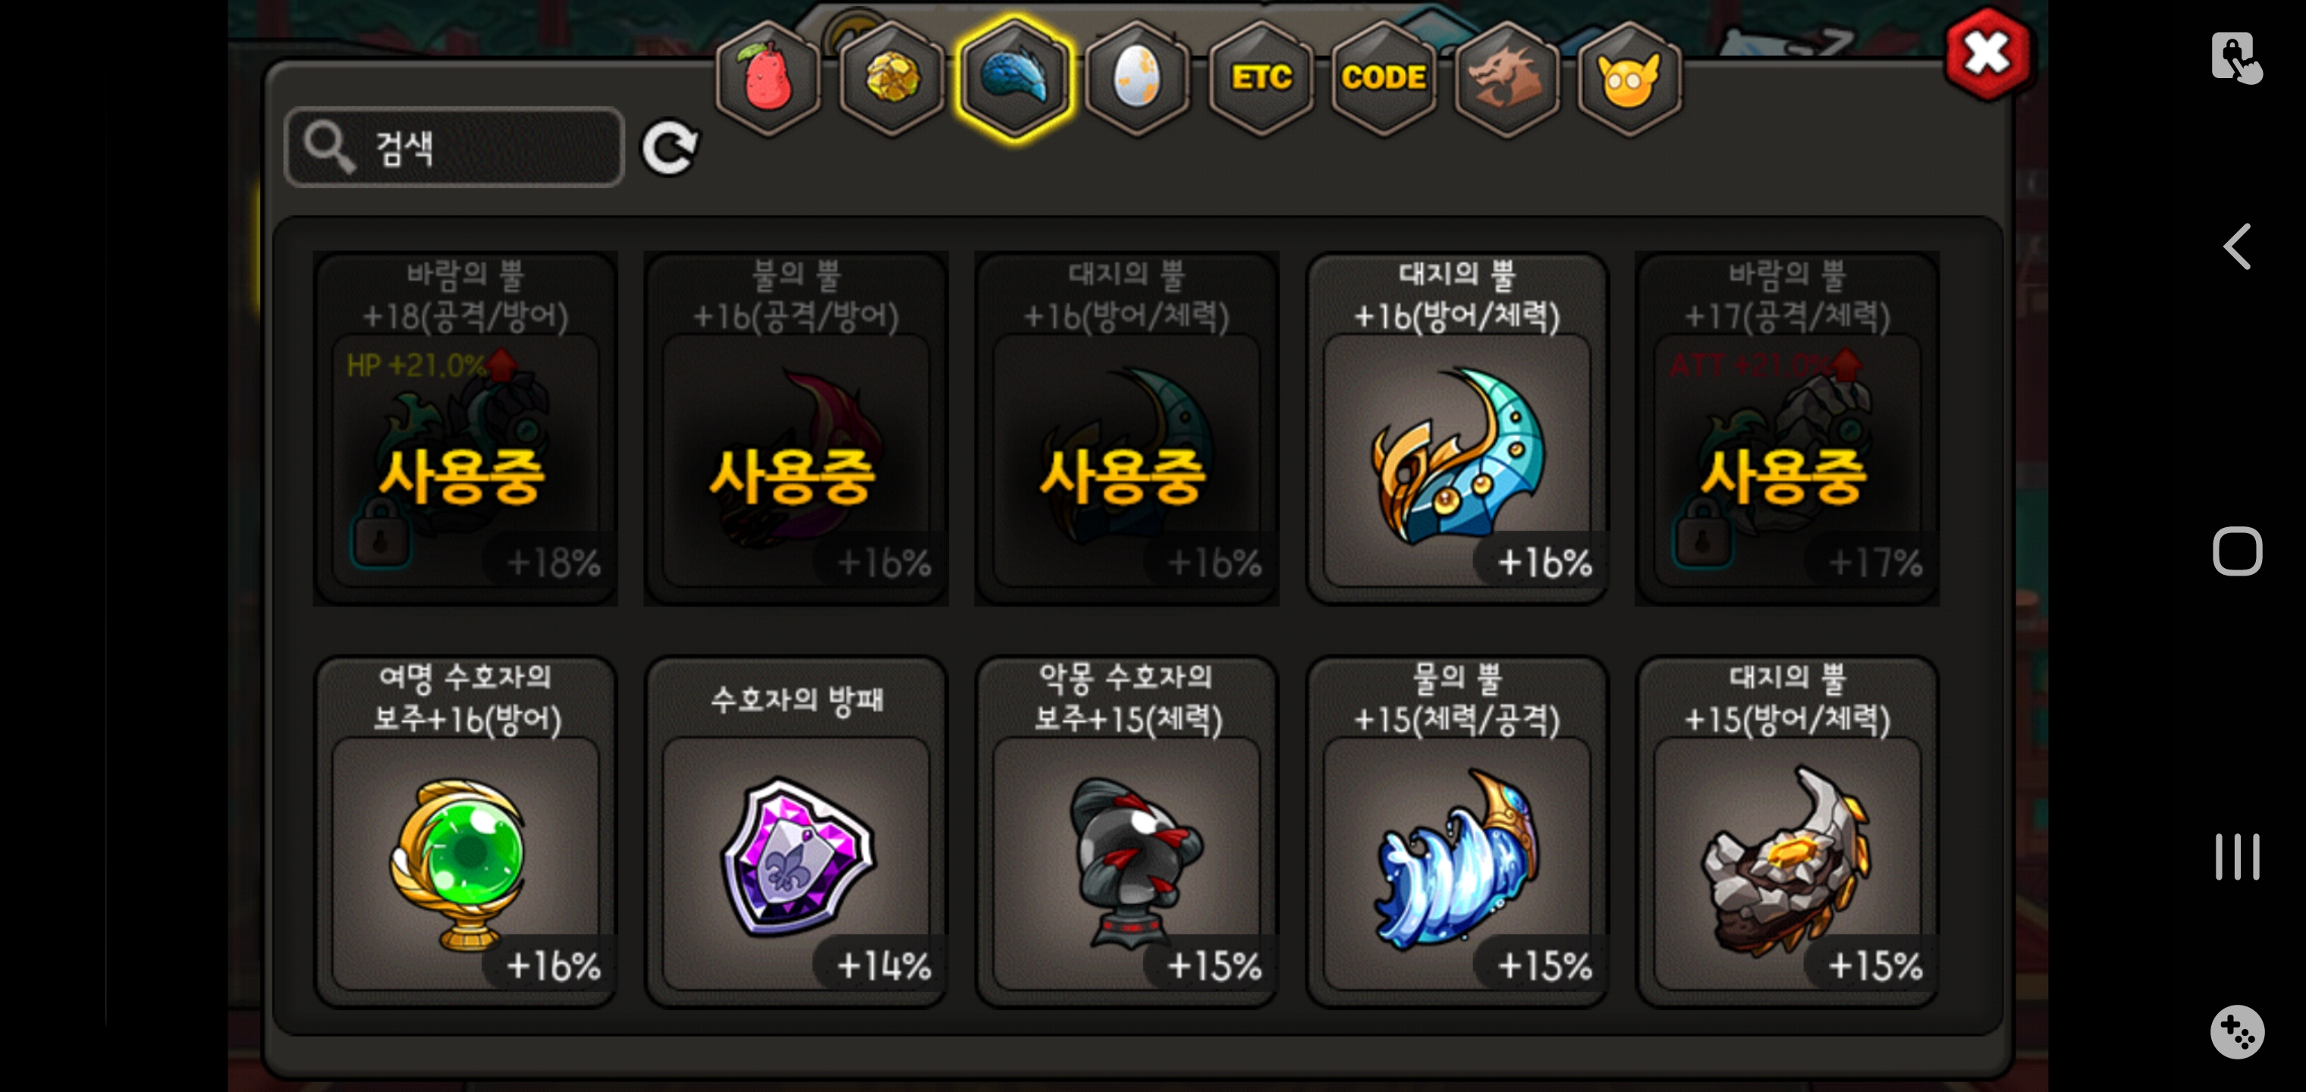Select the dragon head category tab

point(1506,79)
